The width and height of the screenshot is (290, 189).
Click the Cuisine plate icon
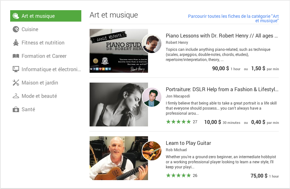point(16,29)
